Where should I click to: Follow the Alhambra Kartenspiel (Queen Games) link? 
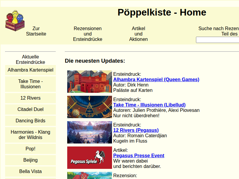156,79
